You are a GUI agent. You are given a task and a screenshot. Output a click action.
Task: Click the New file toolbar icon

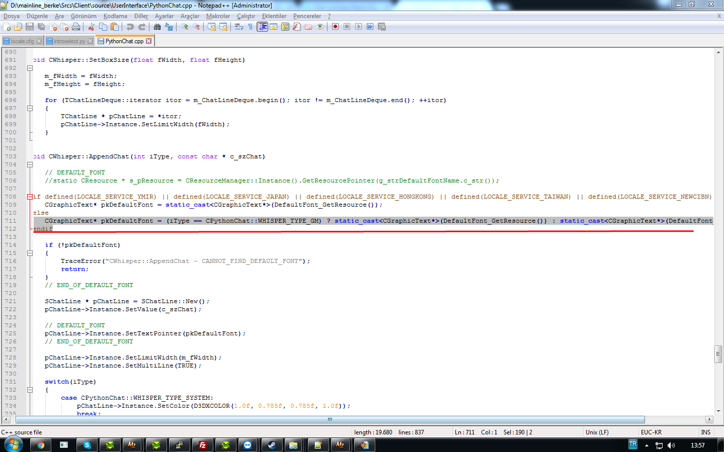(7, 27)
